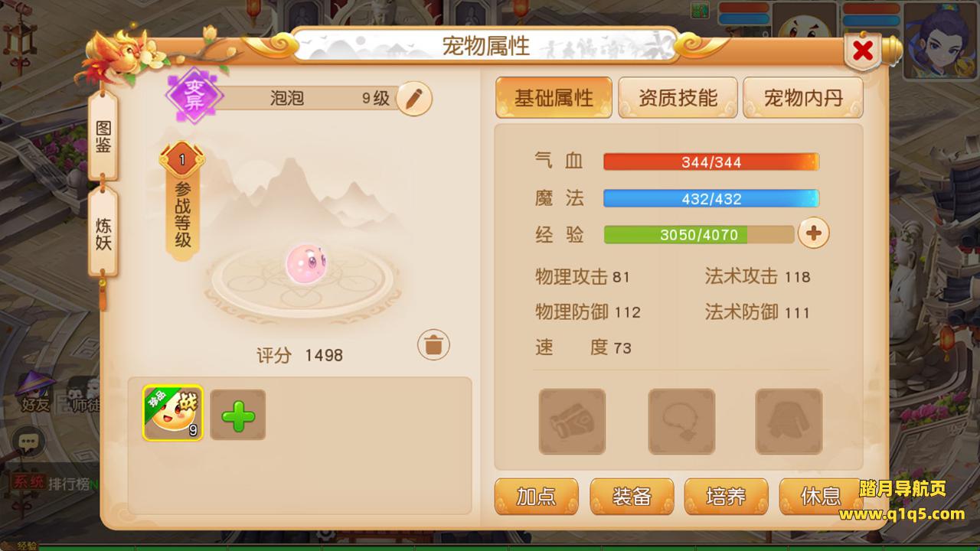Switch to the 基础属性 tab

pyautogui.click(x=554, y=97)
